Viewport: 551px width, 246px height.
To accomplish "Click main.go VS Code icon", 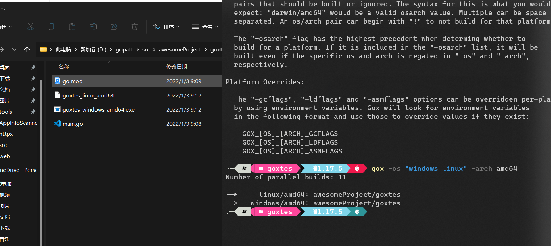I will click(x=57, y=124).
